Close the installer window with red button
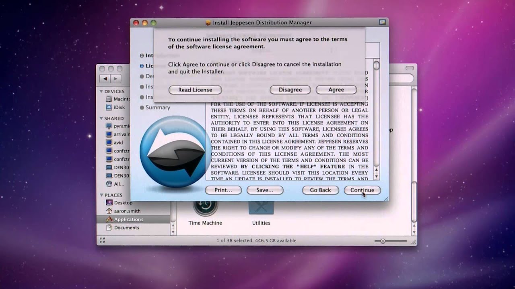515x289 pixels. pyautogui.click(x=136, y=23)
